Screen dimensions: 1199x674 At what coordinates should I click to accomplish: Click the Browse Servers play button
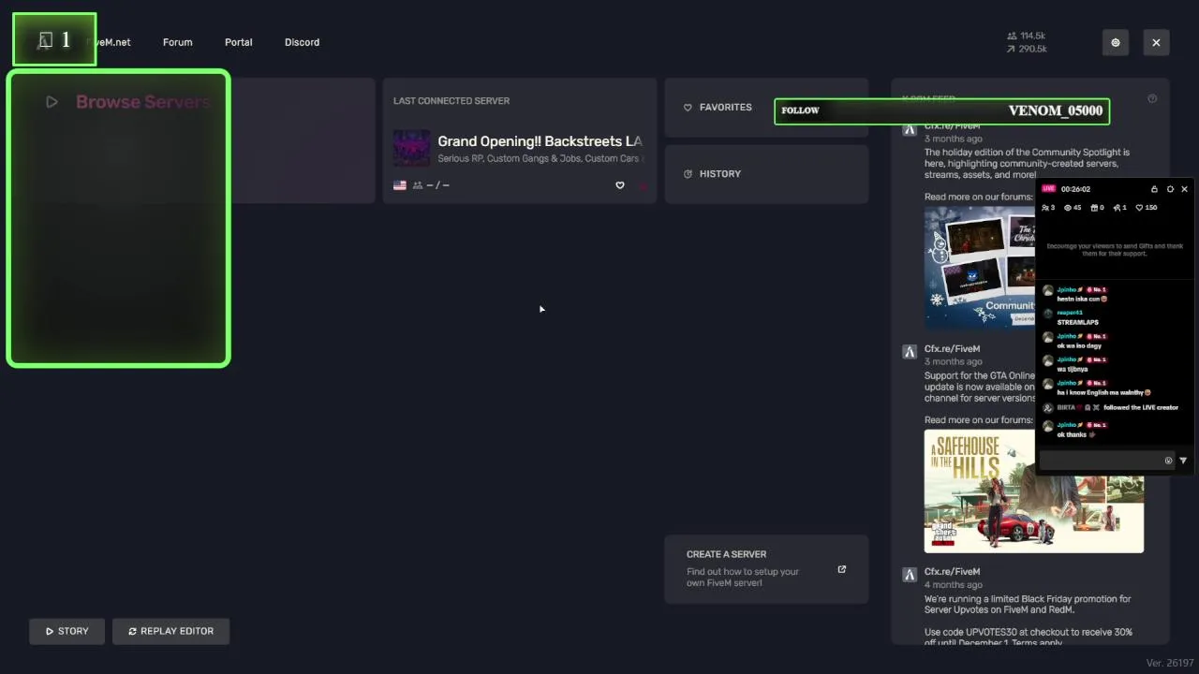[x=52, y=102]
